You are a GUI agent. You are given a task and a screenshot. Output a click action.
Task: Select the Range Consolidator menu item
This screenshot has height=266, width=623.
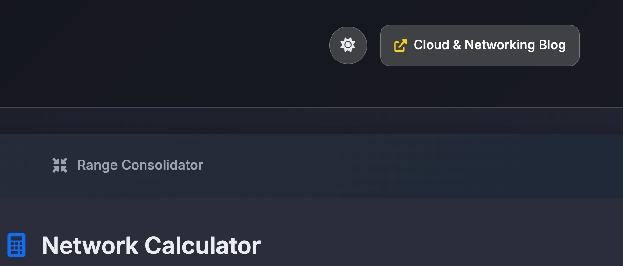point(127,165)
